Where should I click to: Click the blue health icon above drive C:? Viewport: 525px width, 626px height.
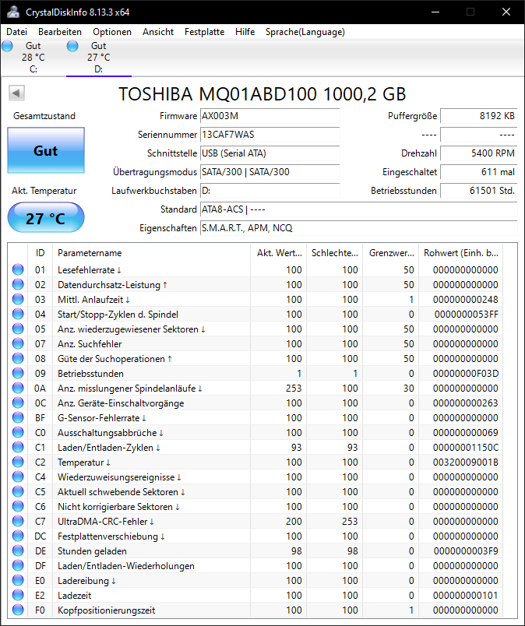pyautogui.click(x=8, y=46)
